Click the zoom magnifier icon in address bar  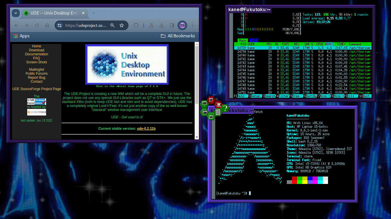tap(112, 25)
